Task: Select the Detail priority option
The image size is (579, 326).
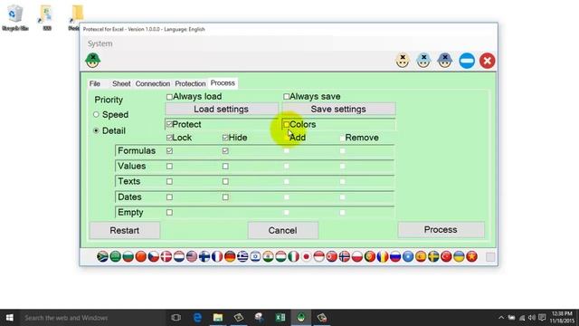Action: coord(96,130)
